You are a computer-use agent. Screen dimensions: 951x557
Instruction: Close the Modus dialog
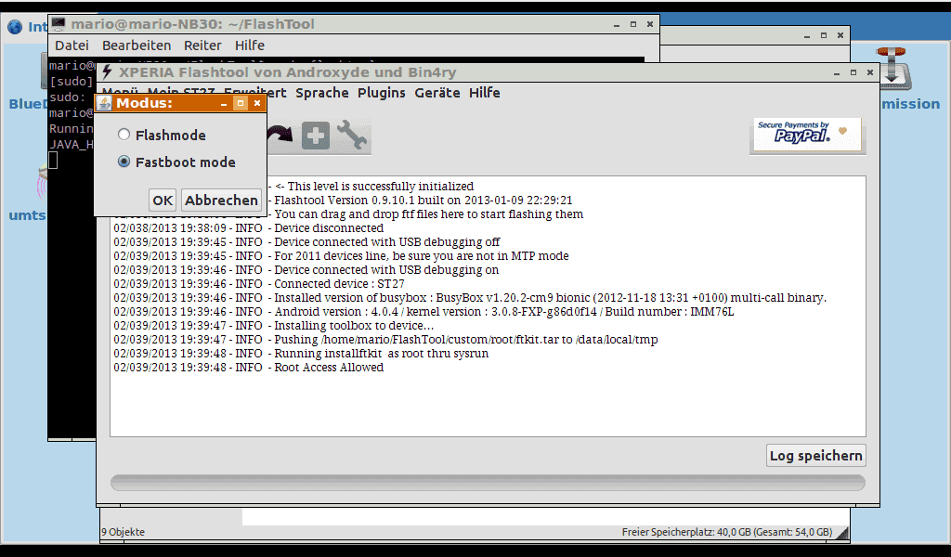point(257,103)
